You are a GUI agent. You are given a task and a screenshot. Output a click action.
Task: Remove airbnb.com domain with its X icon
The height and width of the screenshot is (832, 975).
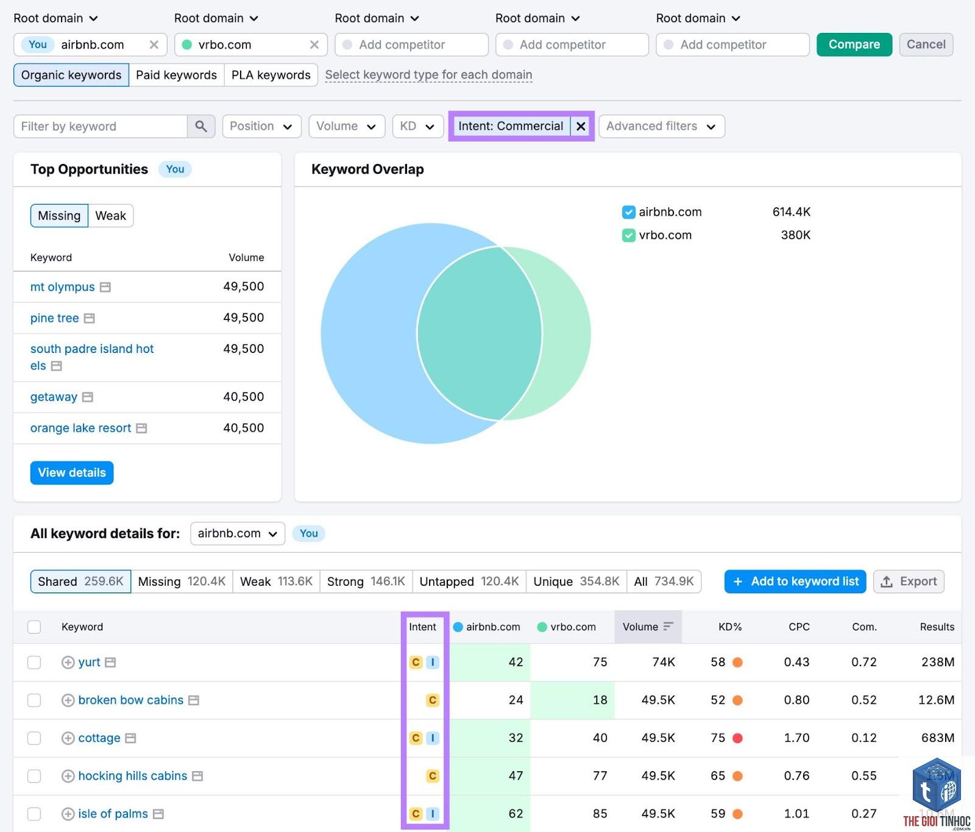pyautogui.click(x=154, y=44)
